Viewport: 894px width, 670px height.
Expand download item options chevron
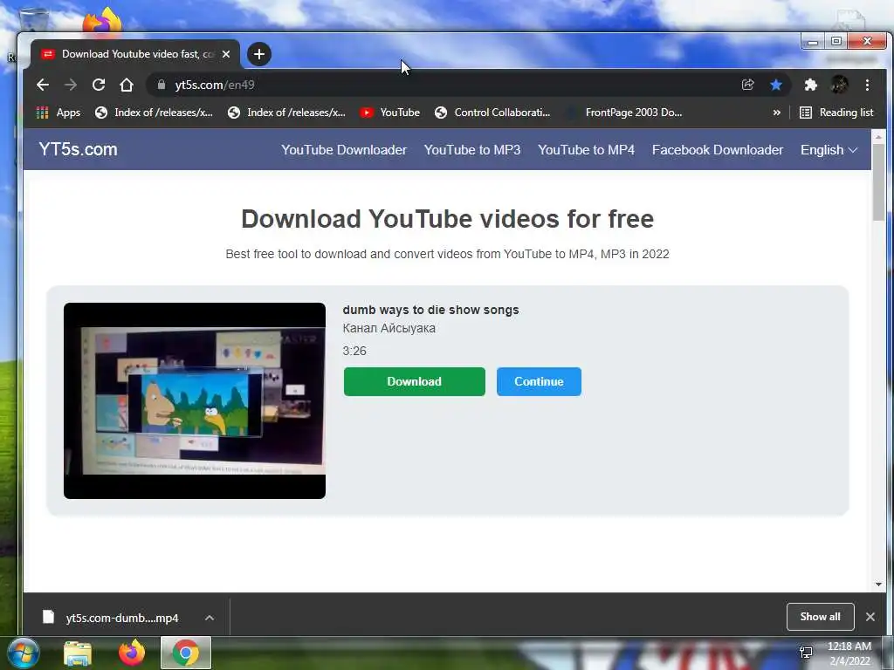point(210,618)
